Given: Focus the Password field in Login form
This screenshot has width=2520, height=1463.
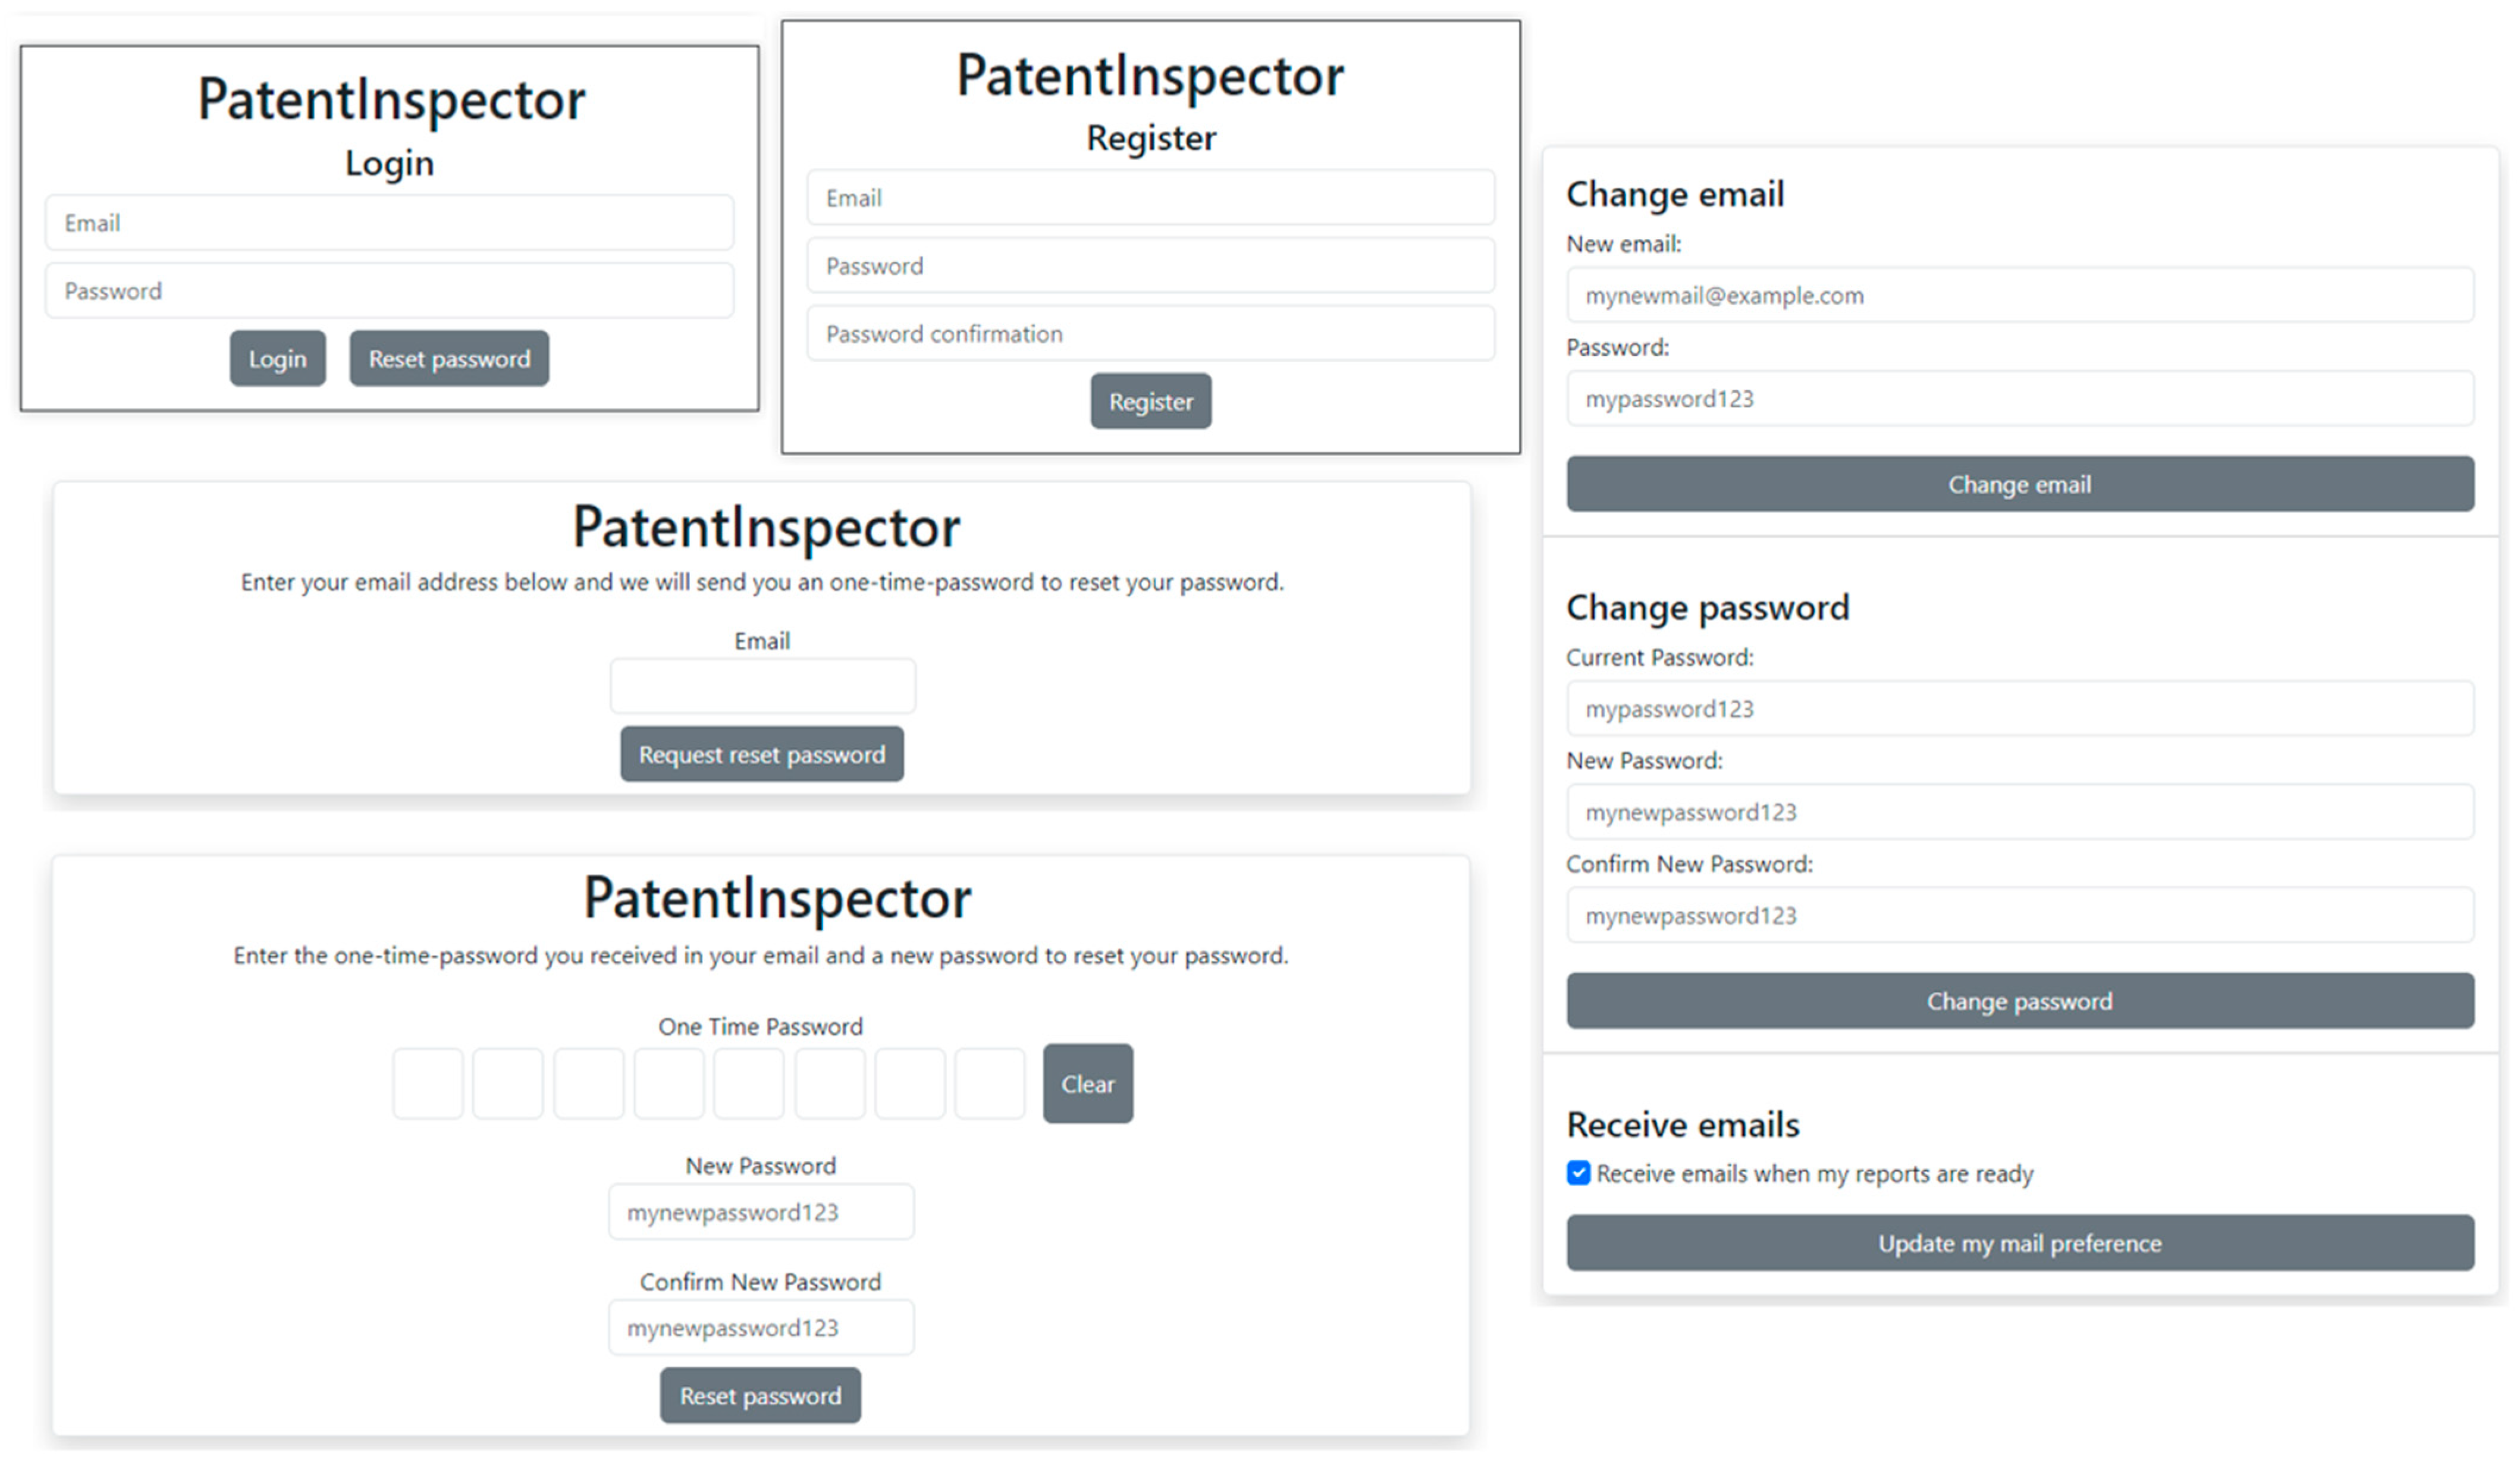Looking at the screenshot, I should coord(389,290).
